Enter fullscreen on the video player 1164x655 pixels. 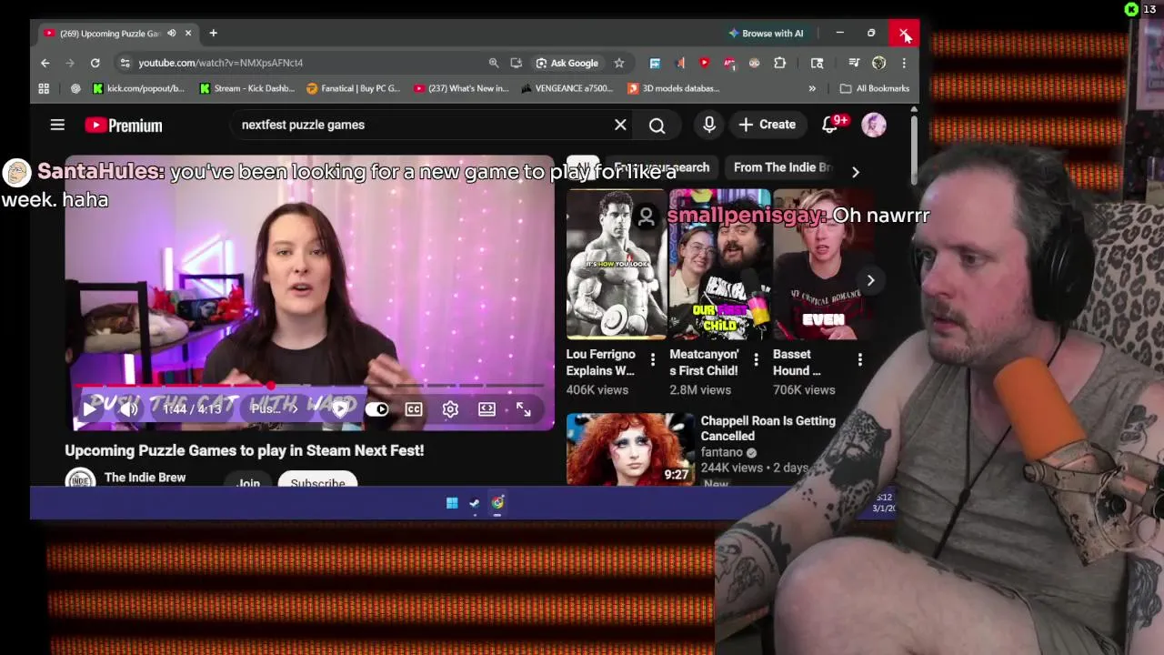pyautogui.click(x=523, y=409)
